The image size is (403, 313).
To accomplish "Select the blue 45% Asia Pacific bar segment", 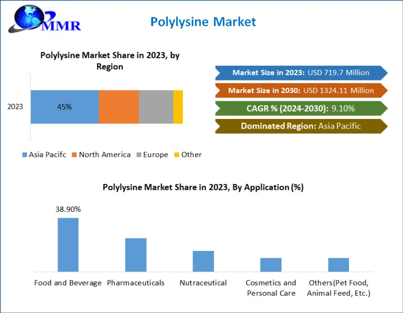I will [65, 107].
